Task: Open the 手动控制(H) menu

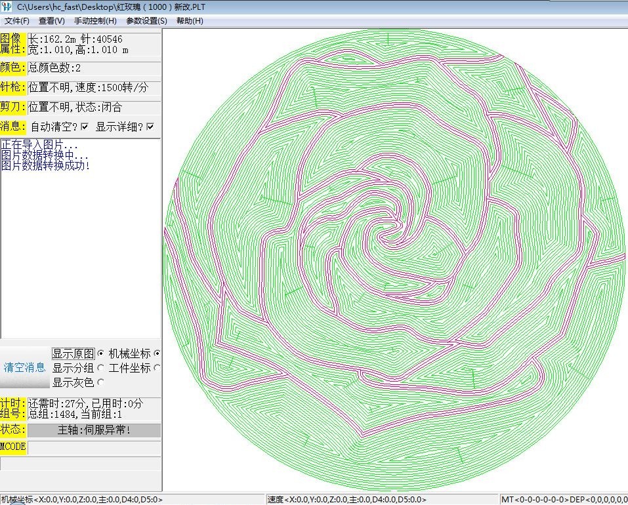Action: (95, 21)
